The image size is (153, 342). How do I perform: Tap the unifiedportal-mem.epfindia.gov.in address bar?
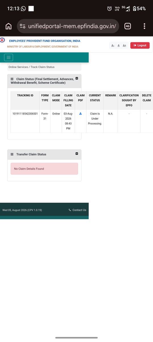click(68, 26)
